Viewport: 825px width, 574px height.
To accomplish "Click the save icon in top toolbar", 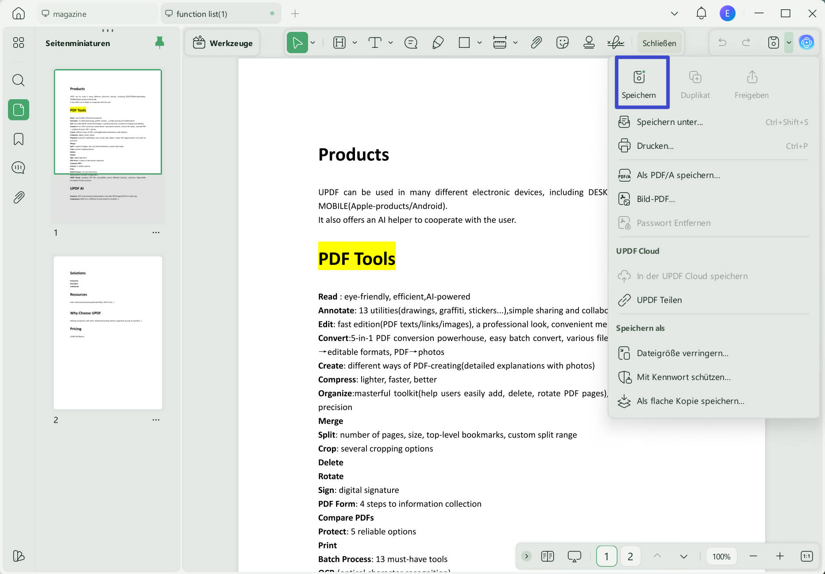I will 773,43.
